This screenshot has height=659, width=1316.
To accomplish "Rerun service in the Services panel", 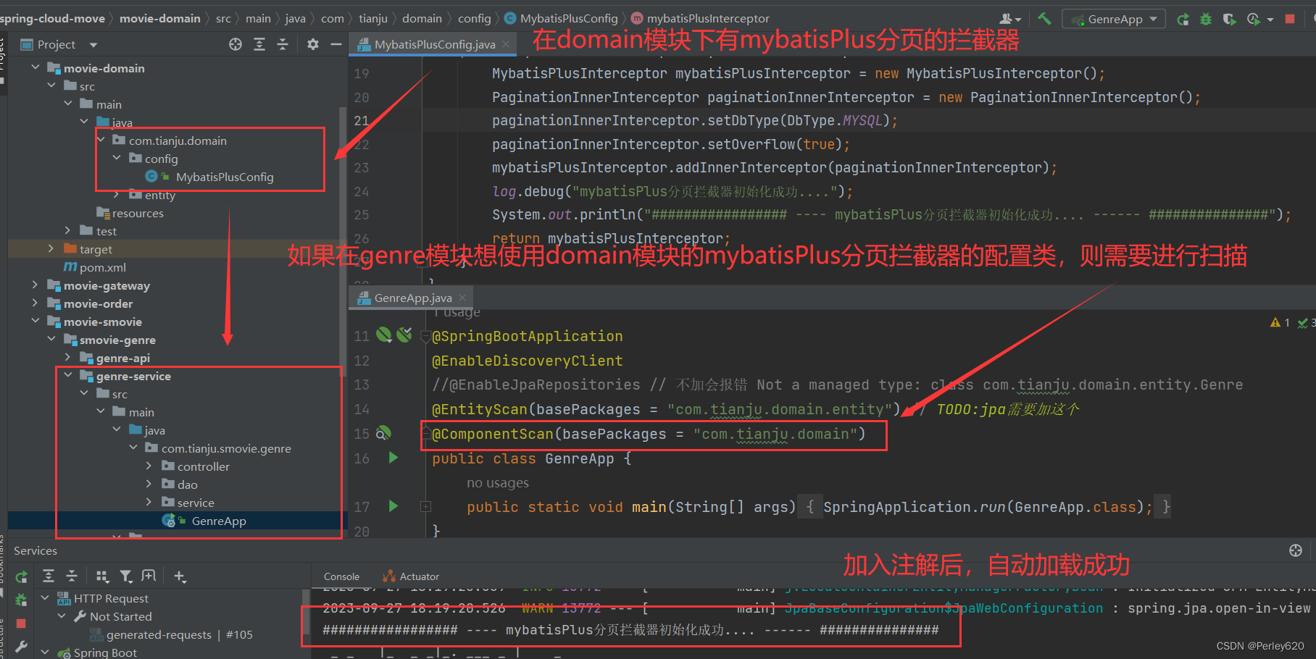I will point(21,576).
